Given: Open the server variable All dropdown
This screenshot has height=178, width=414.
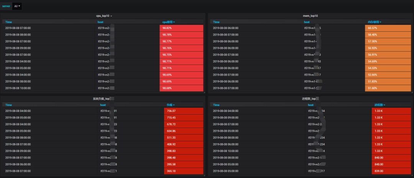Looking at the screenshot, I should click(17, 6).
